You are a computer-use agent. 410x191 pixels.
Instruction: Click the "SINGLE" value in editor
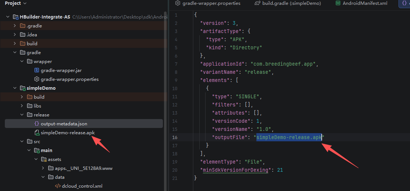tap(247, 96)
